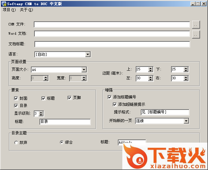This screenshot has width=208, height=170.
Task: Browse for the Word document output path
Action: (196, 35)
